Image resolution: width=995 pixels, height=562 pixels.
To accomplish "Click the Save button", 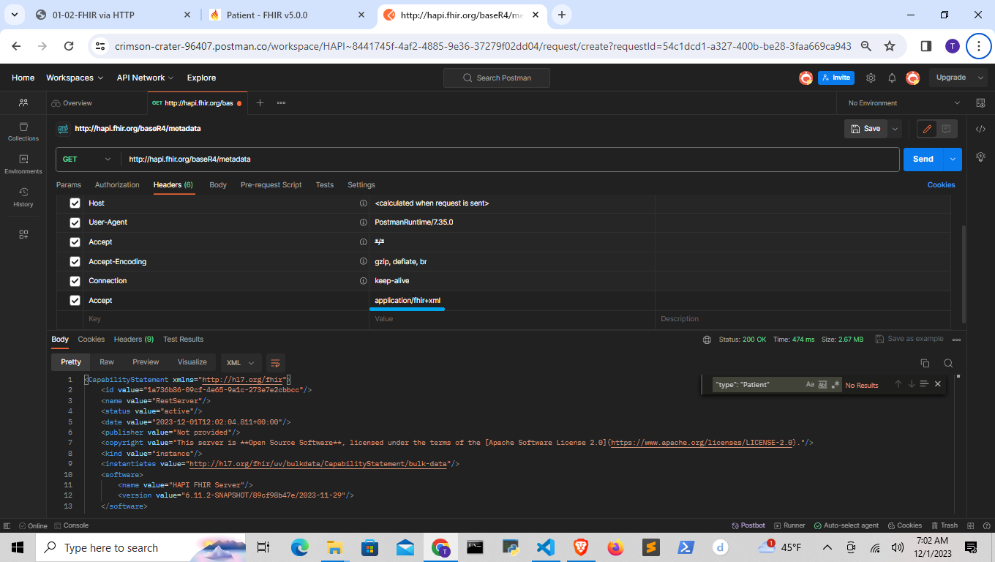I will coord(866,129).
